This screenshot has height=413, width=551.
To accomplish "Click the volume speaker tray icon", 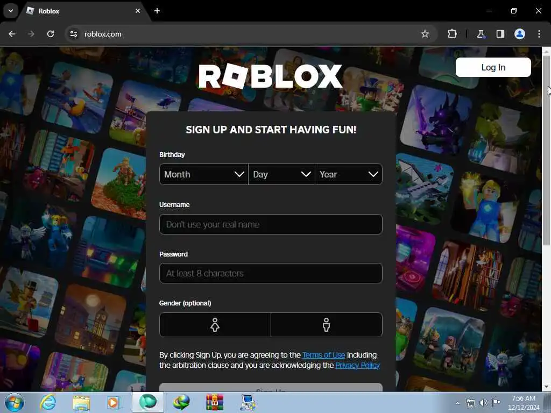I will (x=484, y=403).
